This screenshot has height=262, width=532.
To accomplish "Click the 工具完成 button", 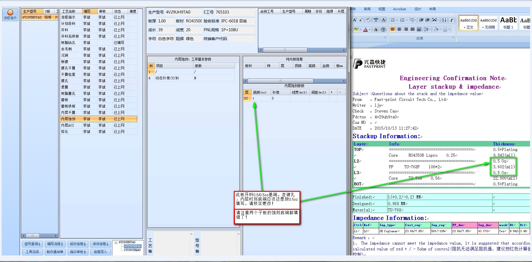I will pyautogui.click(x=32, y=252).
